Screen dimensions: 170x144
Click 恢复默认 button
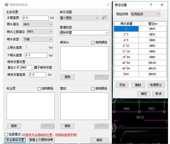(156, 85)
